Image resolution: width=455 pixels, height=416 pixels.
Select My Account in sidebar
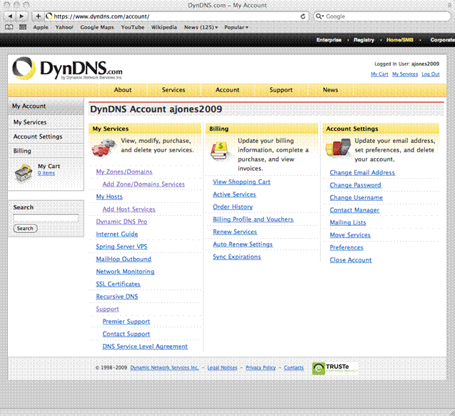coord(46,107)
